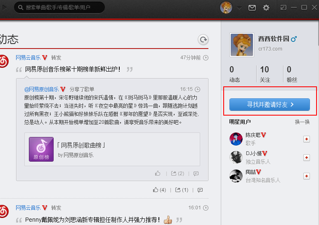The width and height of the screenshot is (319, 225).
Task: Open DJ小婧 user name
Action: tap(254, 153)
